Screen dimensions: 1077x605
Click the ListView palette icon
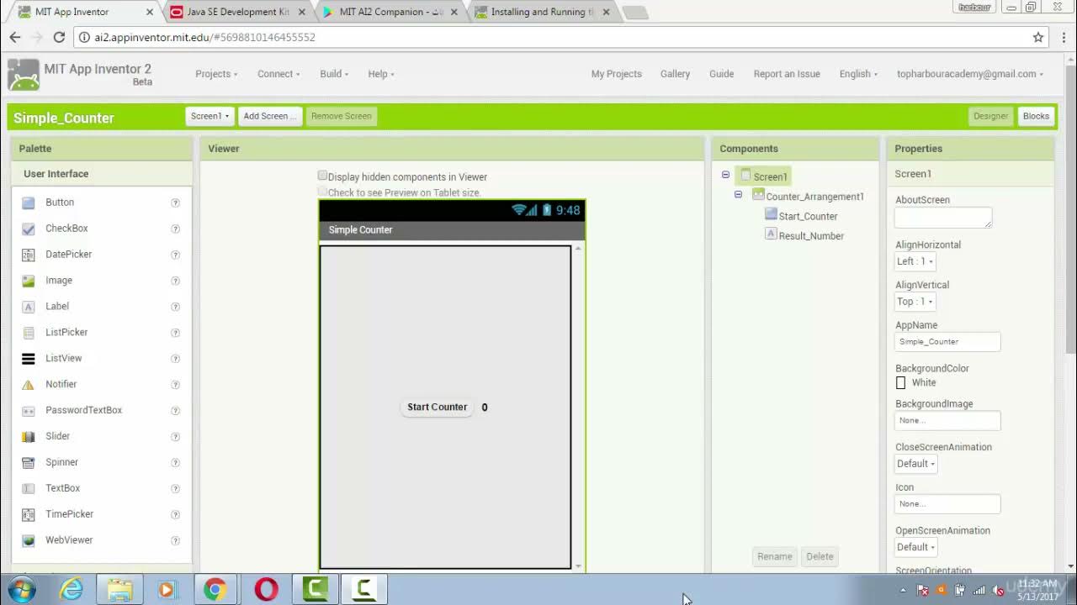click(x=29, y=359)
